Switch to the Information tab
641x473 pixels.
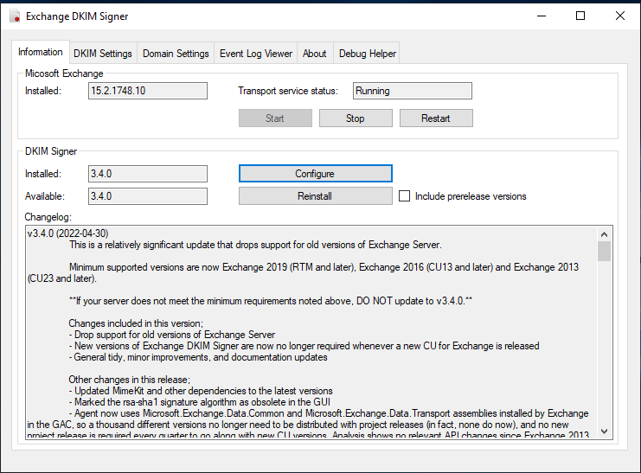point(41,52)
